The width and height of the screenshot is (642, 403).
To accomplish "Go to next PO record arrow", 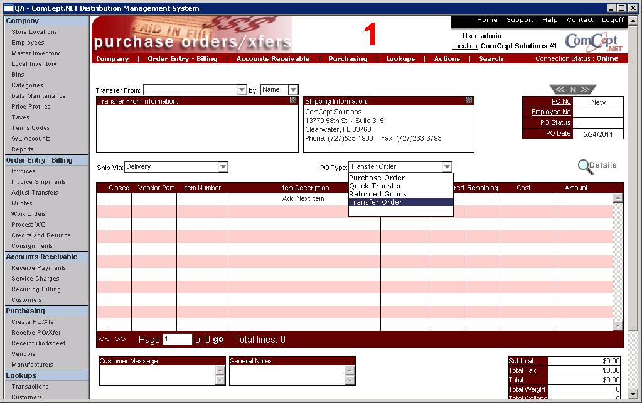I will pos(585,90).
